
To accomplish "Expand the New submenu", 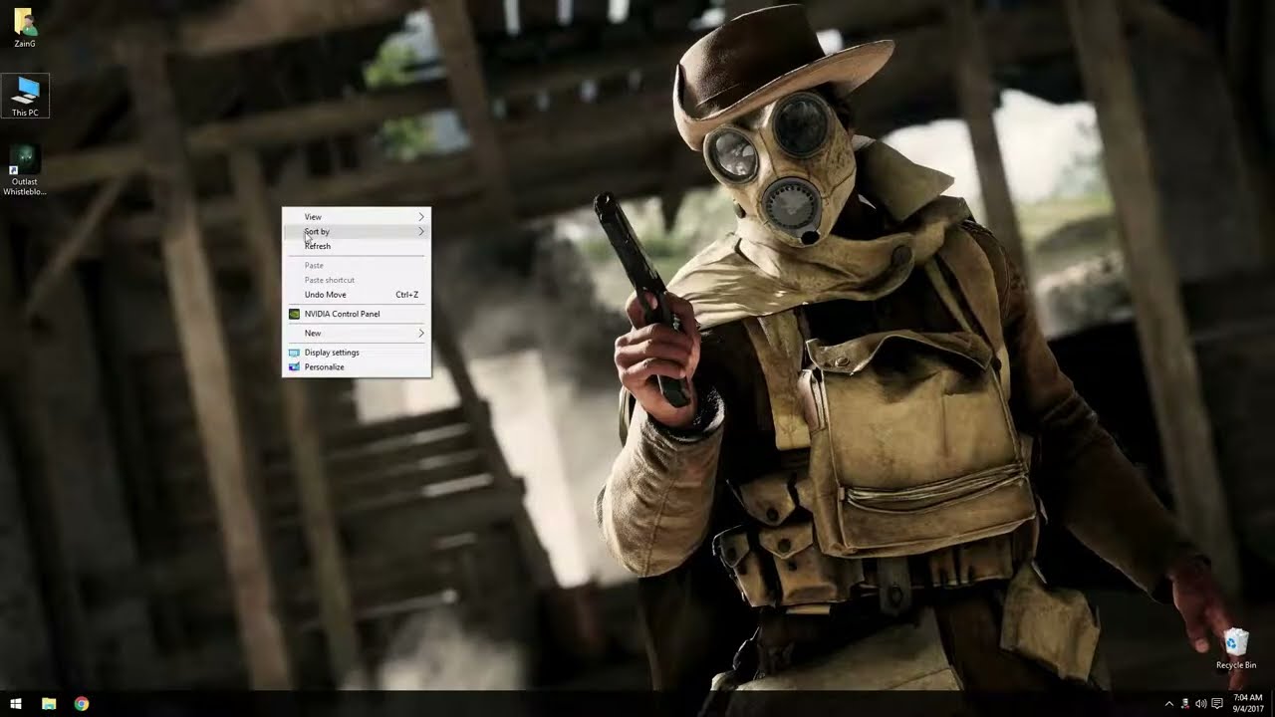I will (x=357, y=333).
